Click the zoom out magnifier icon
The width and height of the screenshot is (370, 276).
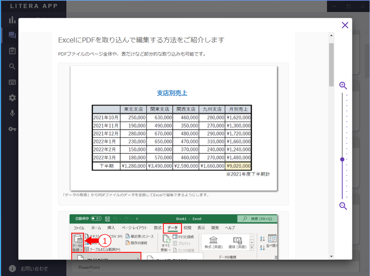coord(343,206)
